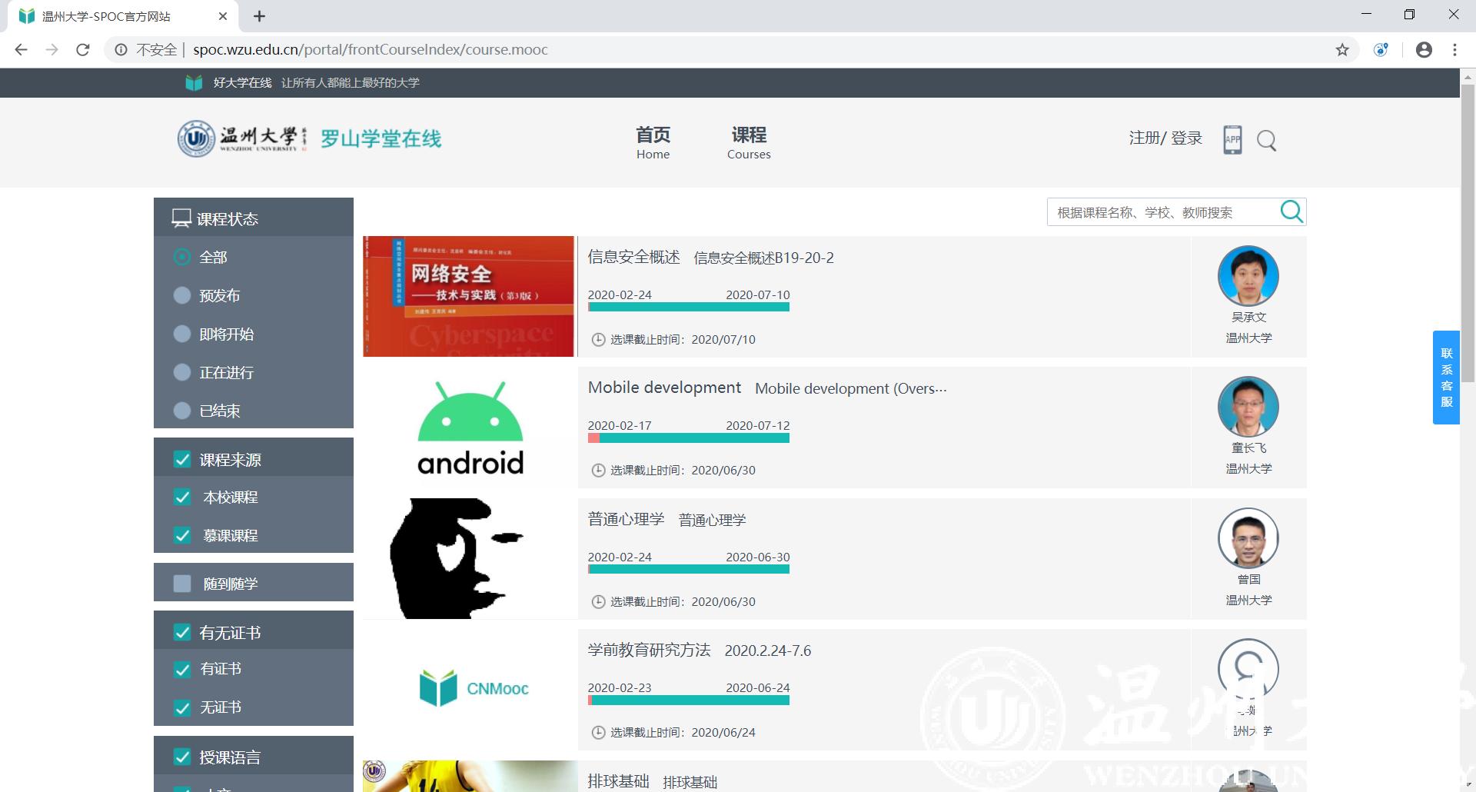Click the browser back arrow

22,50
